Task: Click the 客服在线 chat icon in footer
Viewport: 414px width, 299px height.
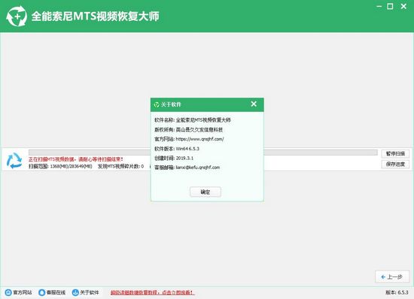Action: [x=41, y=292]
